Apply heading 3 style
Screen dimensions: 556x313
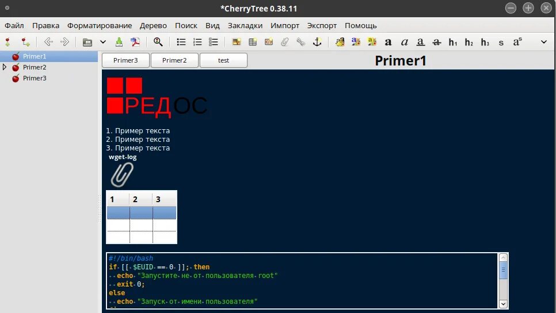coord(485,42)
